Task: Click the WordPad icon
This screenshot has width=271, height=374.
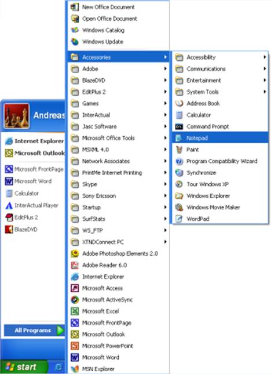Action: coord(179,219)
